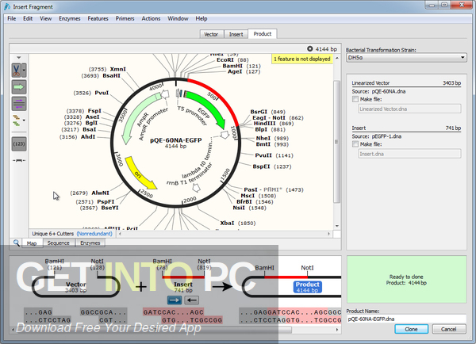476x344 pixels.
Task: Open the dropdown arrow beside the enzymes scissors
Action: (24, 70)
